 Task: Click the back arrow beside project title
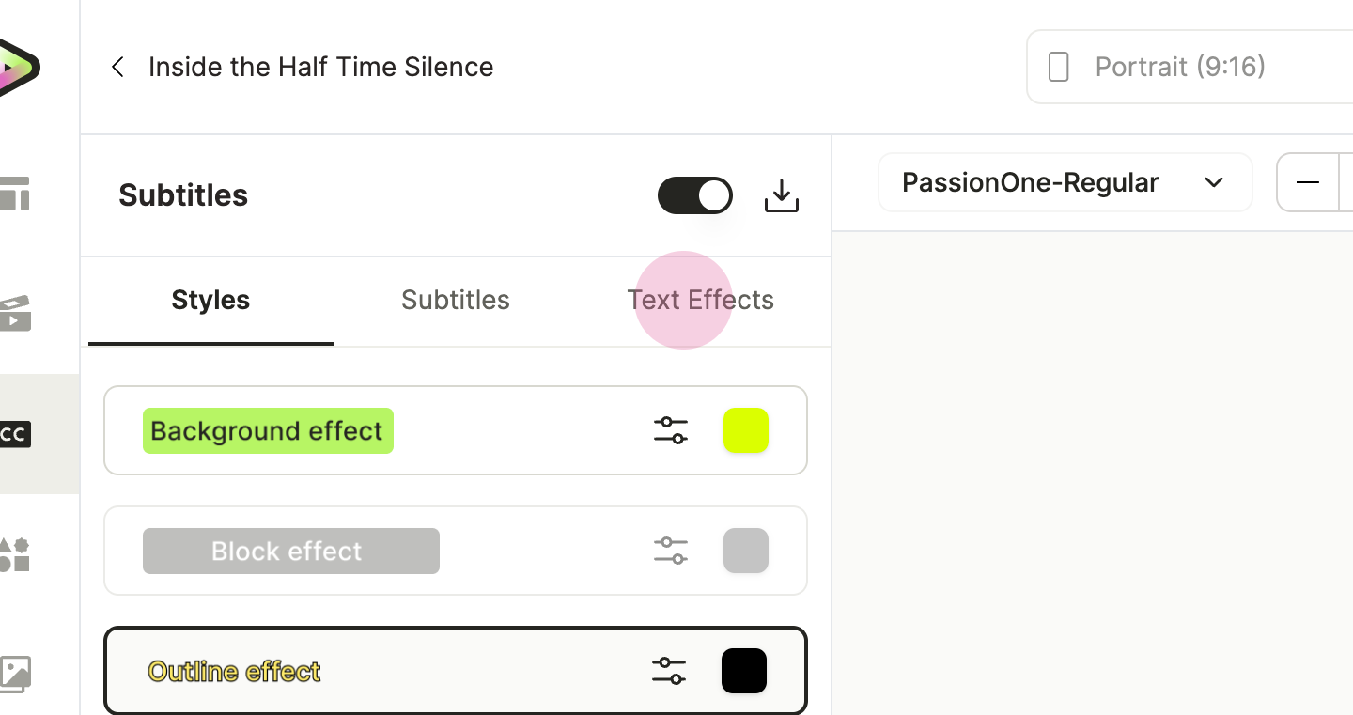(117, 67)
